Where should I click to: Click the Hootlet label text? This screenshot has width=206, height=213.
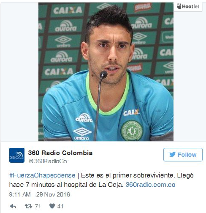[x=191, y=6]
